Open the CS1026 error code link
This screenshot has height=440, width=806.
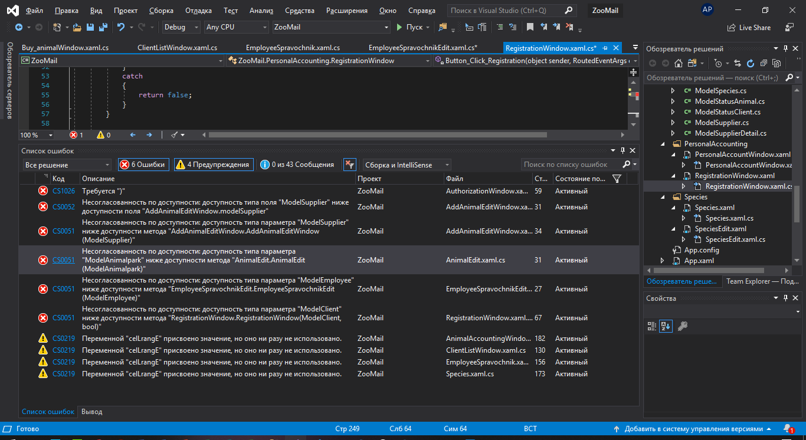(64, 191)
